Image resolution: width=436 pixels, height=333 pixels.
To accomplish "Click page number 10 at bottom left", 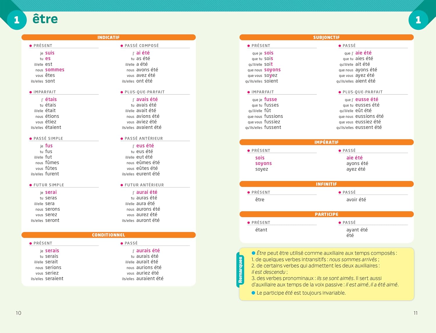I will (x=19, y=313).
